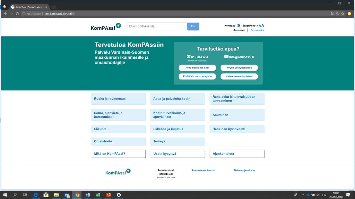Open Raha-asiat ja tulevaisuuden turvaaminen category
The image size is (355, 199).
click(237, 99)
